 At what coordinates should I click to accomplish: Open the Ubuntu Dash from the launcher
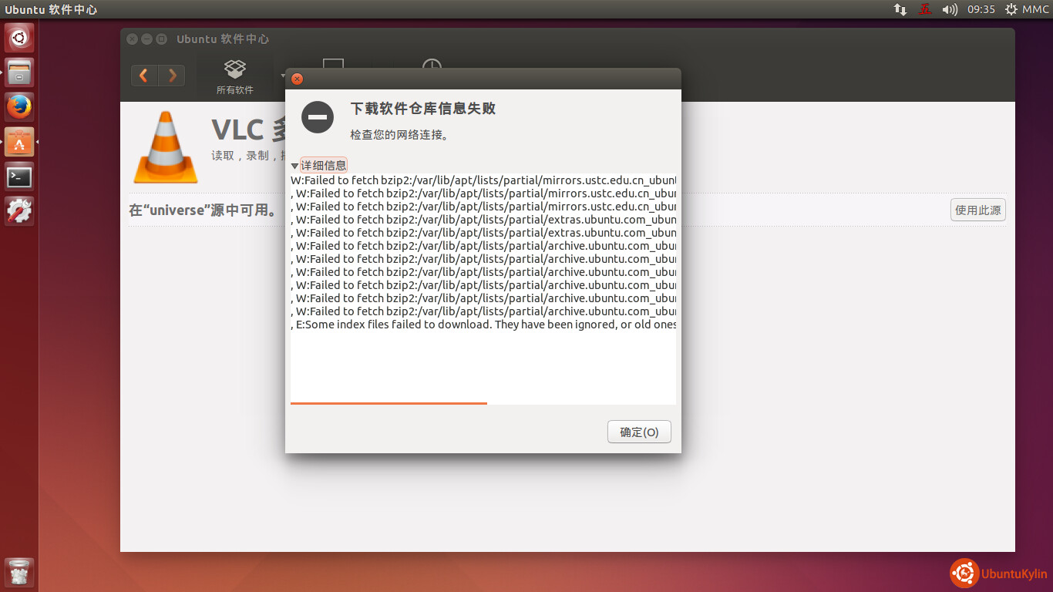(19, 38)
